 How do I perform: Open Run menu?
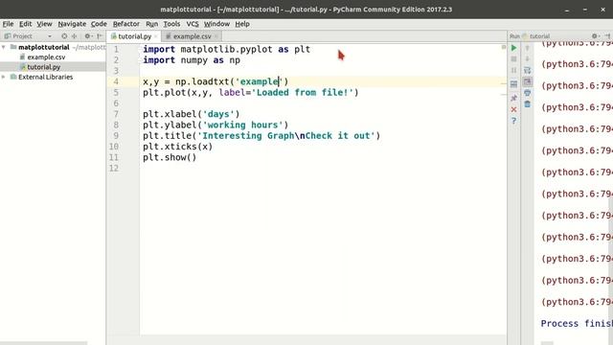[151, 24]
